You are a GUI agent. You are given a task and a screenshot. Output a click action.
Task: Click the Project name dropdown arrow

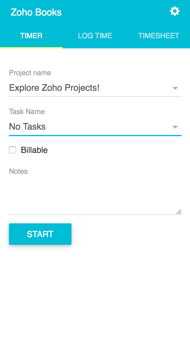point(175,88)
